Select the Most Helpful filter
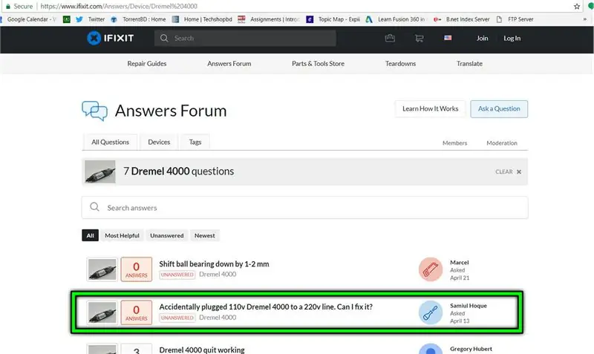The height and width of the screenshot is (354, 594). click(122, 235)
